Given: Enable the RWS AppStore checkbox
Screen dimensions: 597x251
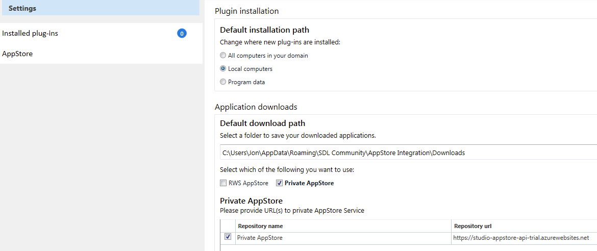Looking at the screenshot, I should pos(223,183).
